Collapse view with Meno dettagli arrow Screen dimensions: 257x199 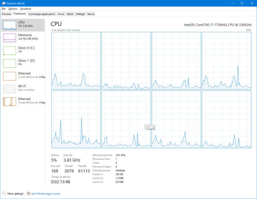tap(4, 193)
